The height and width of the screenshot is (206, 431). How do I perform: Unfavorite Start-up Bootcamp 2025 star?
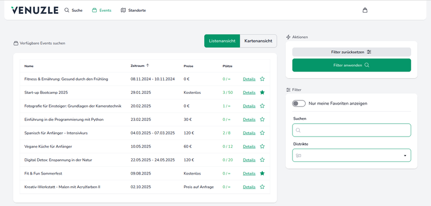coord(262,92)
